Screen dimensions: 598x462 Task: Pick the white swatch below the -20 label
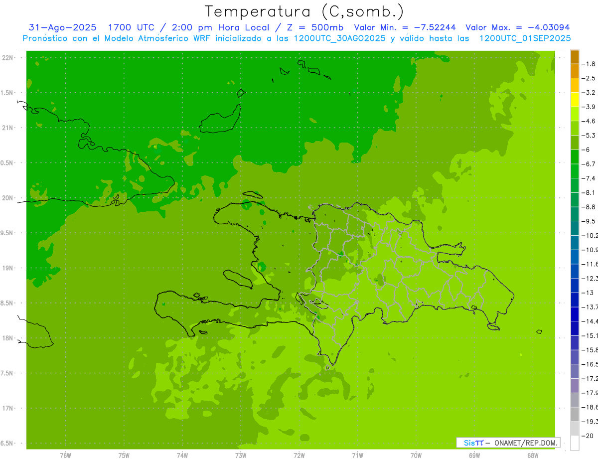pos(575,443)
